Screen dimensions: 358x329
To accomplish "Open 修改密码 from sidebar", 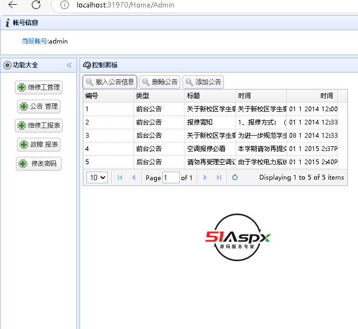I will click(39, 164).
